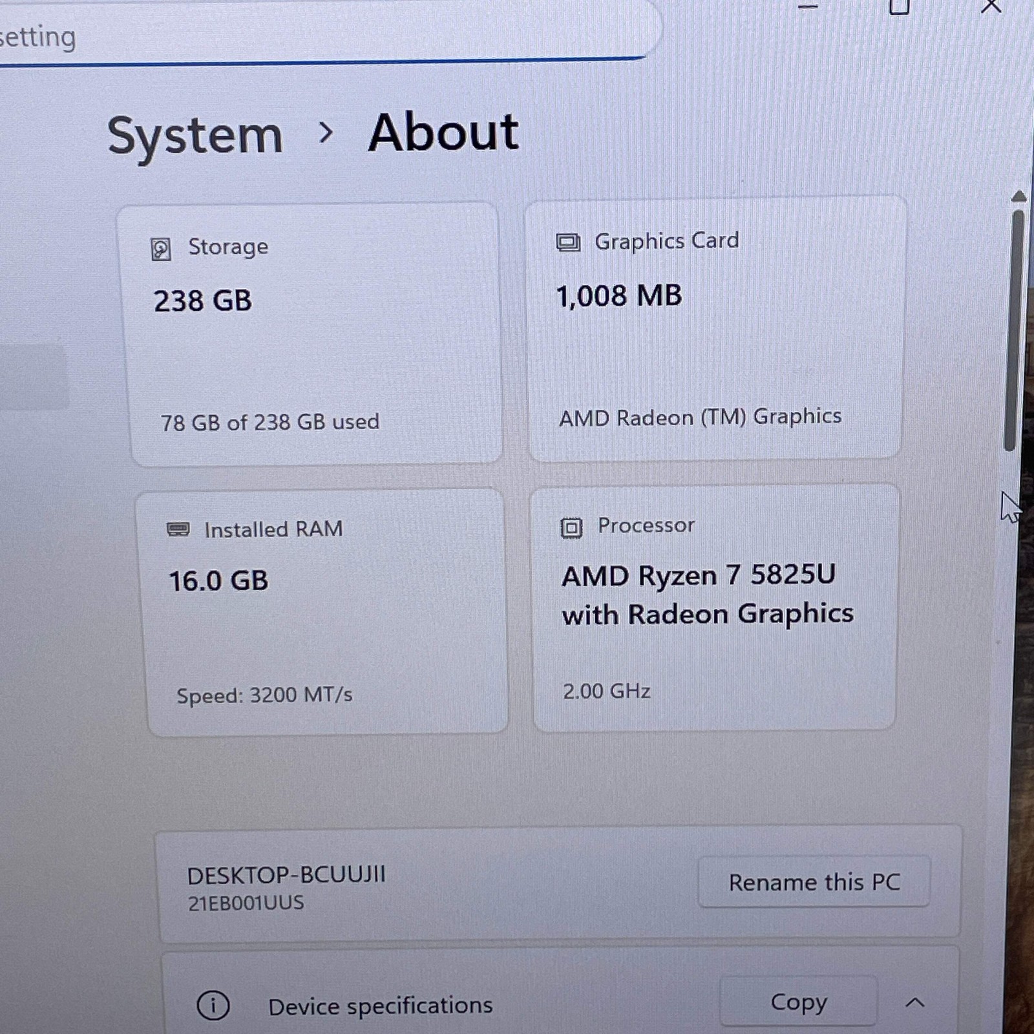The height and width of the screenshot is (1034, 1034).
Task: Click the Installed RAM memory icon
Action: (x=178, y=530)
